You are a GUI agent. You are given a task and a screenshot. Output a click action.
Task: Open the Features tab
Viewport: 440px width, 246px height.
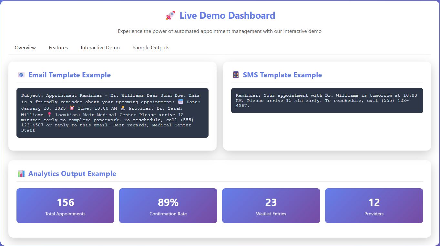[58, 48]
